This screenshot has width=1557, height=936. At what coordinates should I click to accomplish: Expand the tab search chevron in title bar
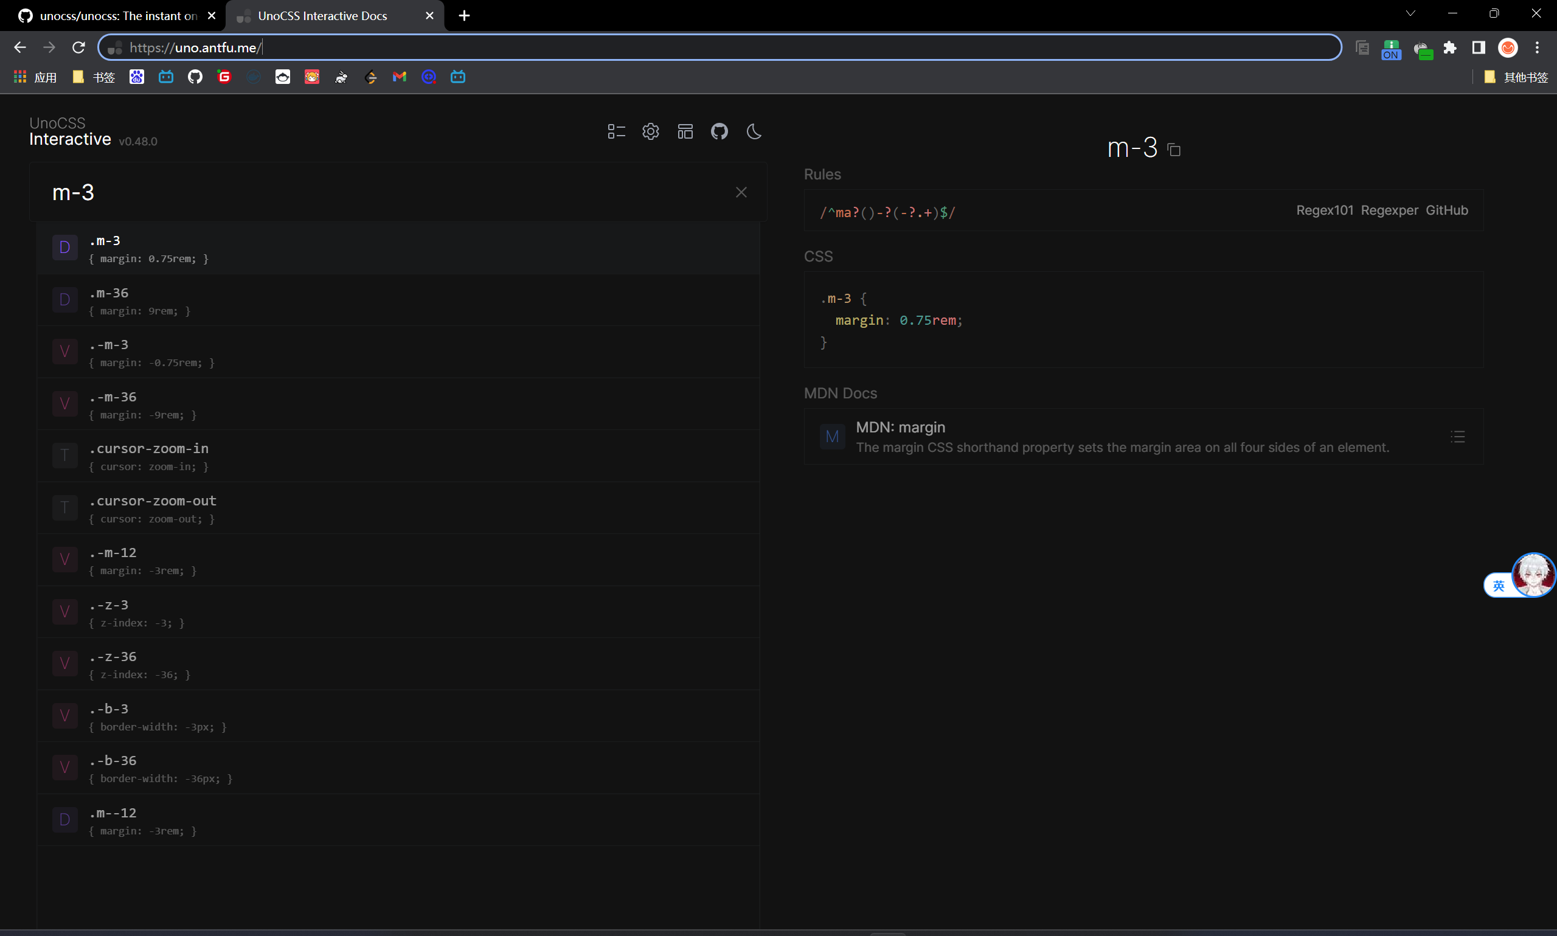coord(1410,13)
